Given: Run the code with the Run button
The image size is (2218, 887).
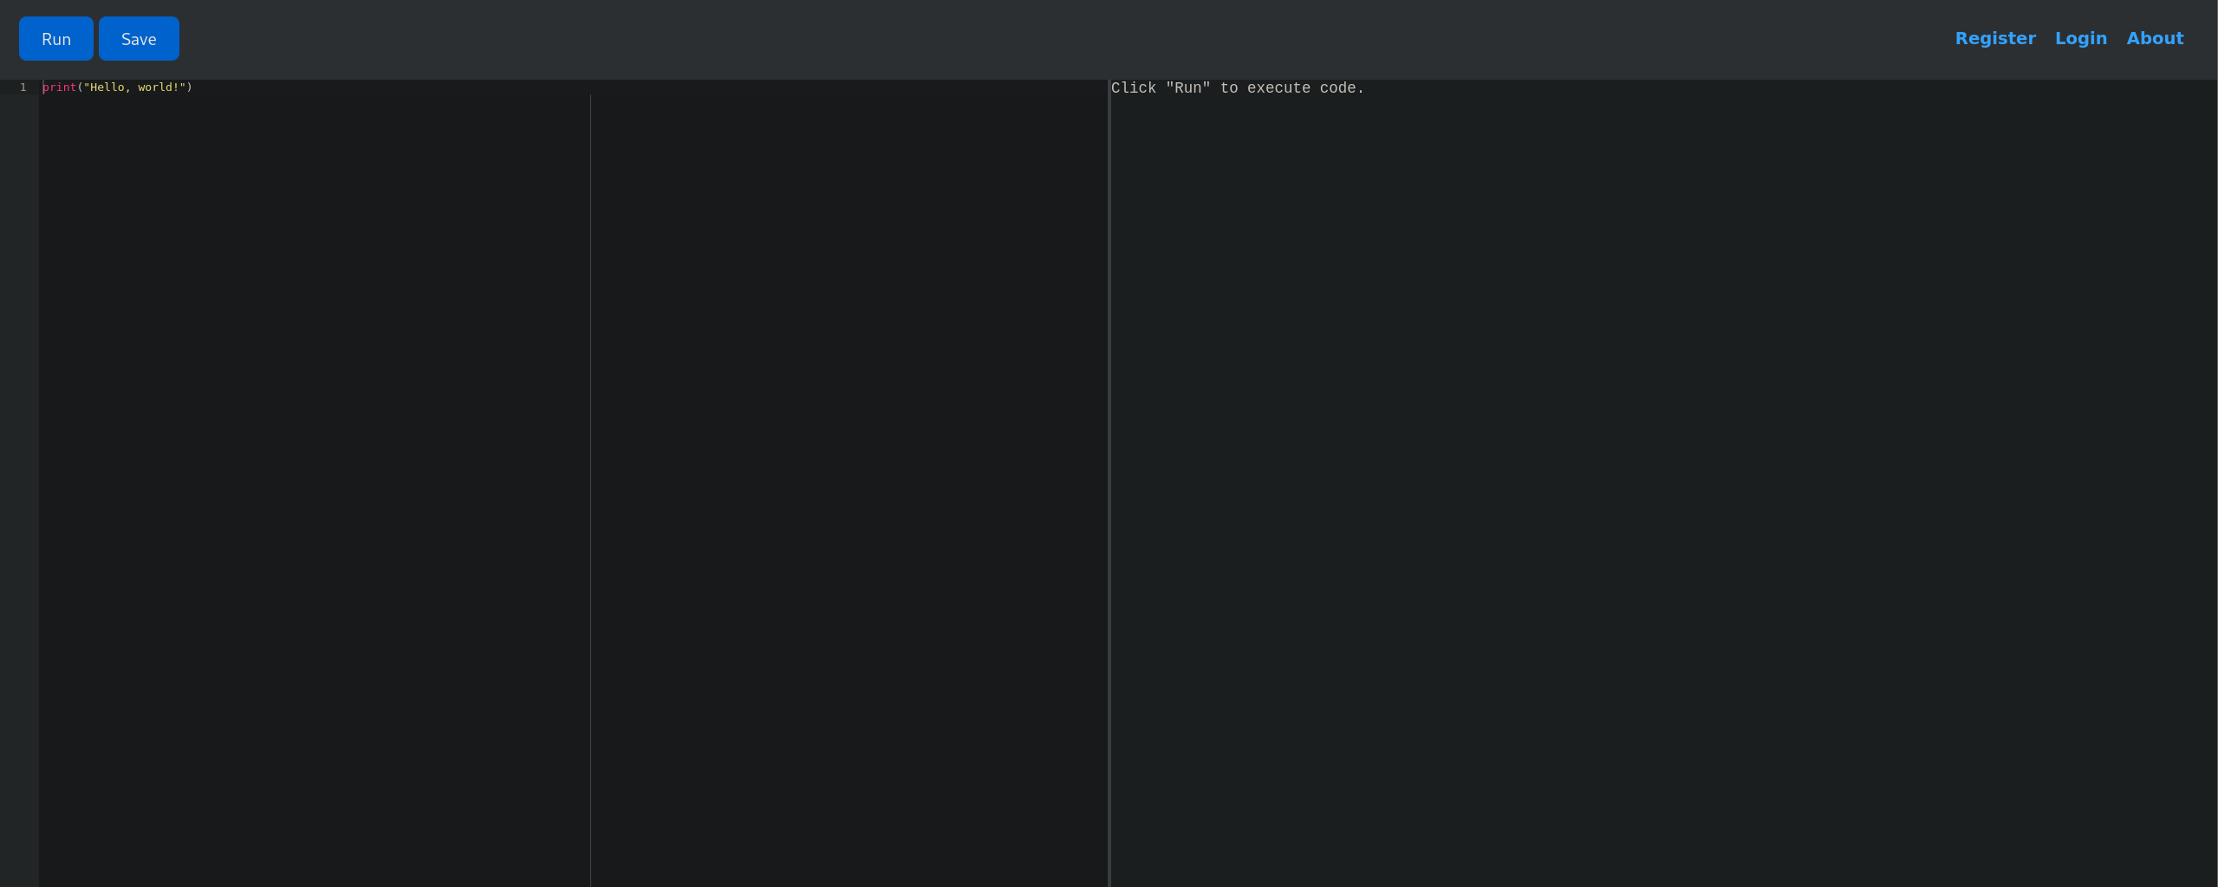Looking at the screenshot, I should click(56, 39).
